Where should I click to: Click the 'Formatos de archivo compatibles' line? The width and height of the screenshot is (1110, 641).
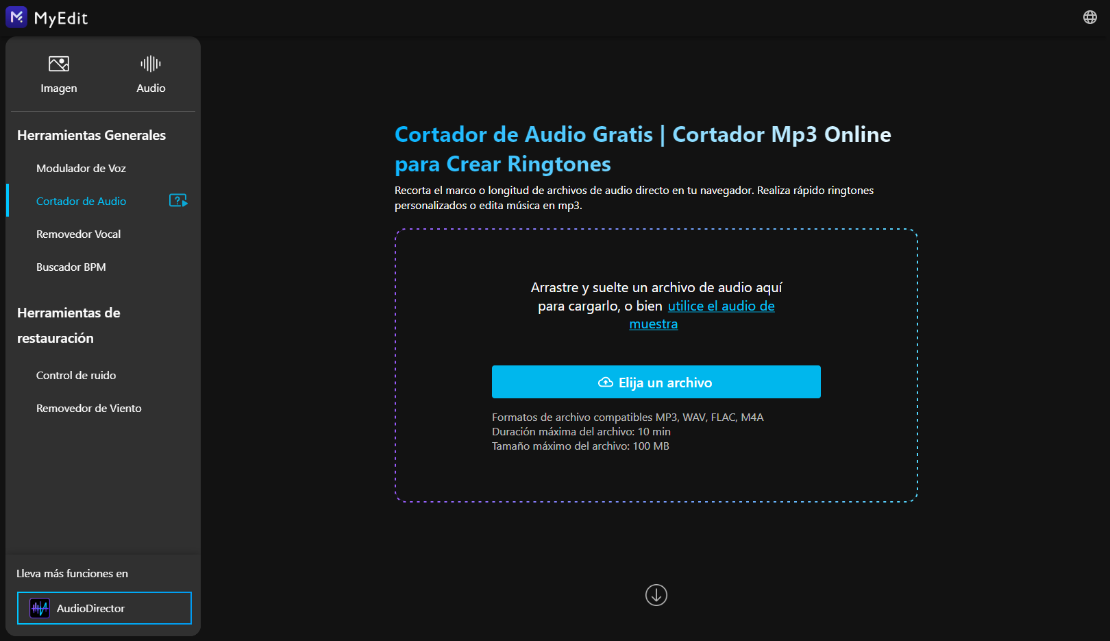pyautogui.click(x=628, y=417)
